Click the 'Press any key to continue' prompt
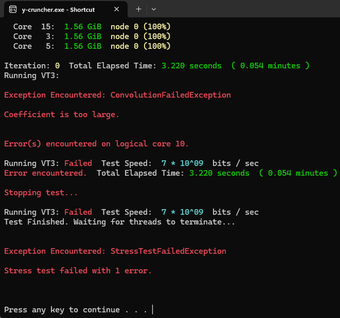This screenshot has height=318, width=340. coord(62,310)
